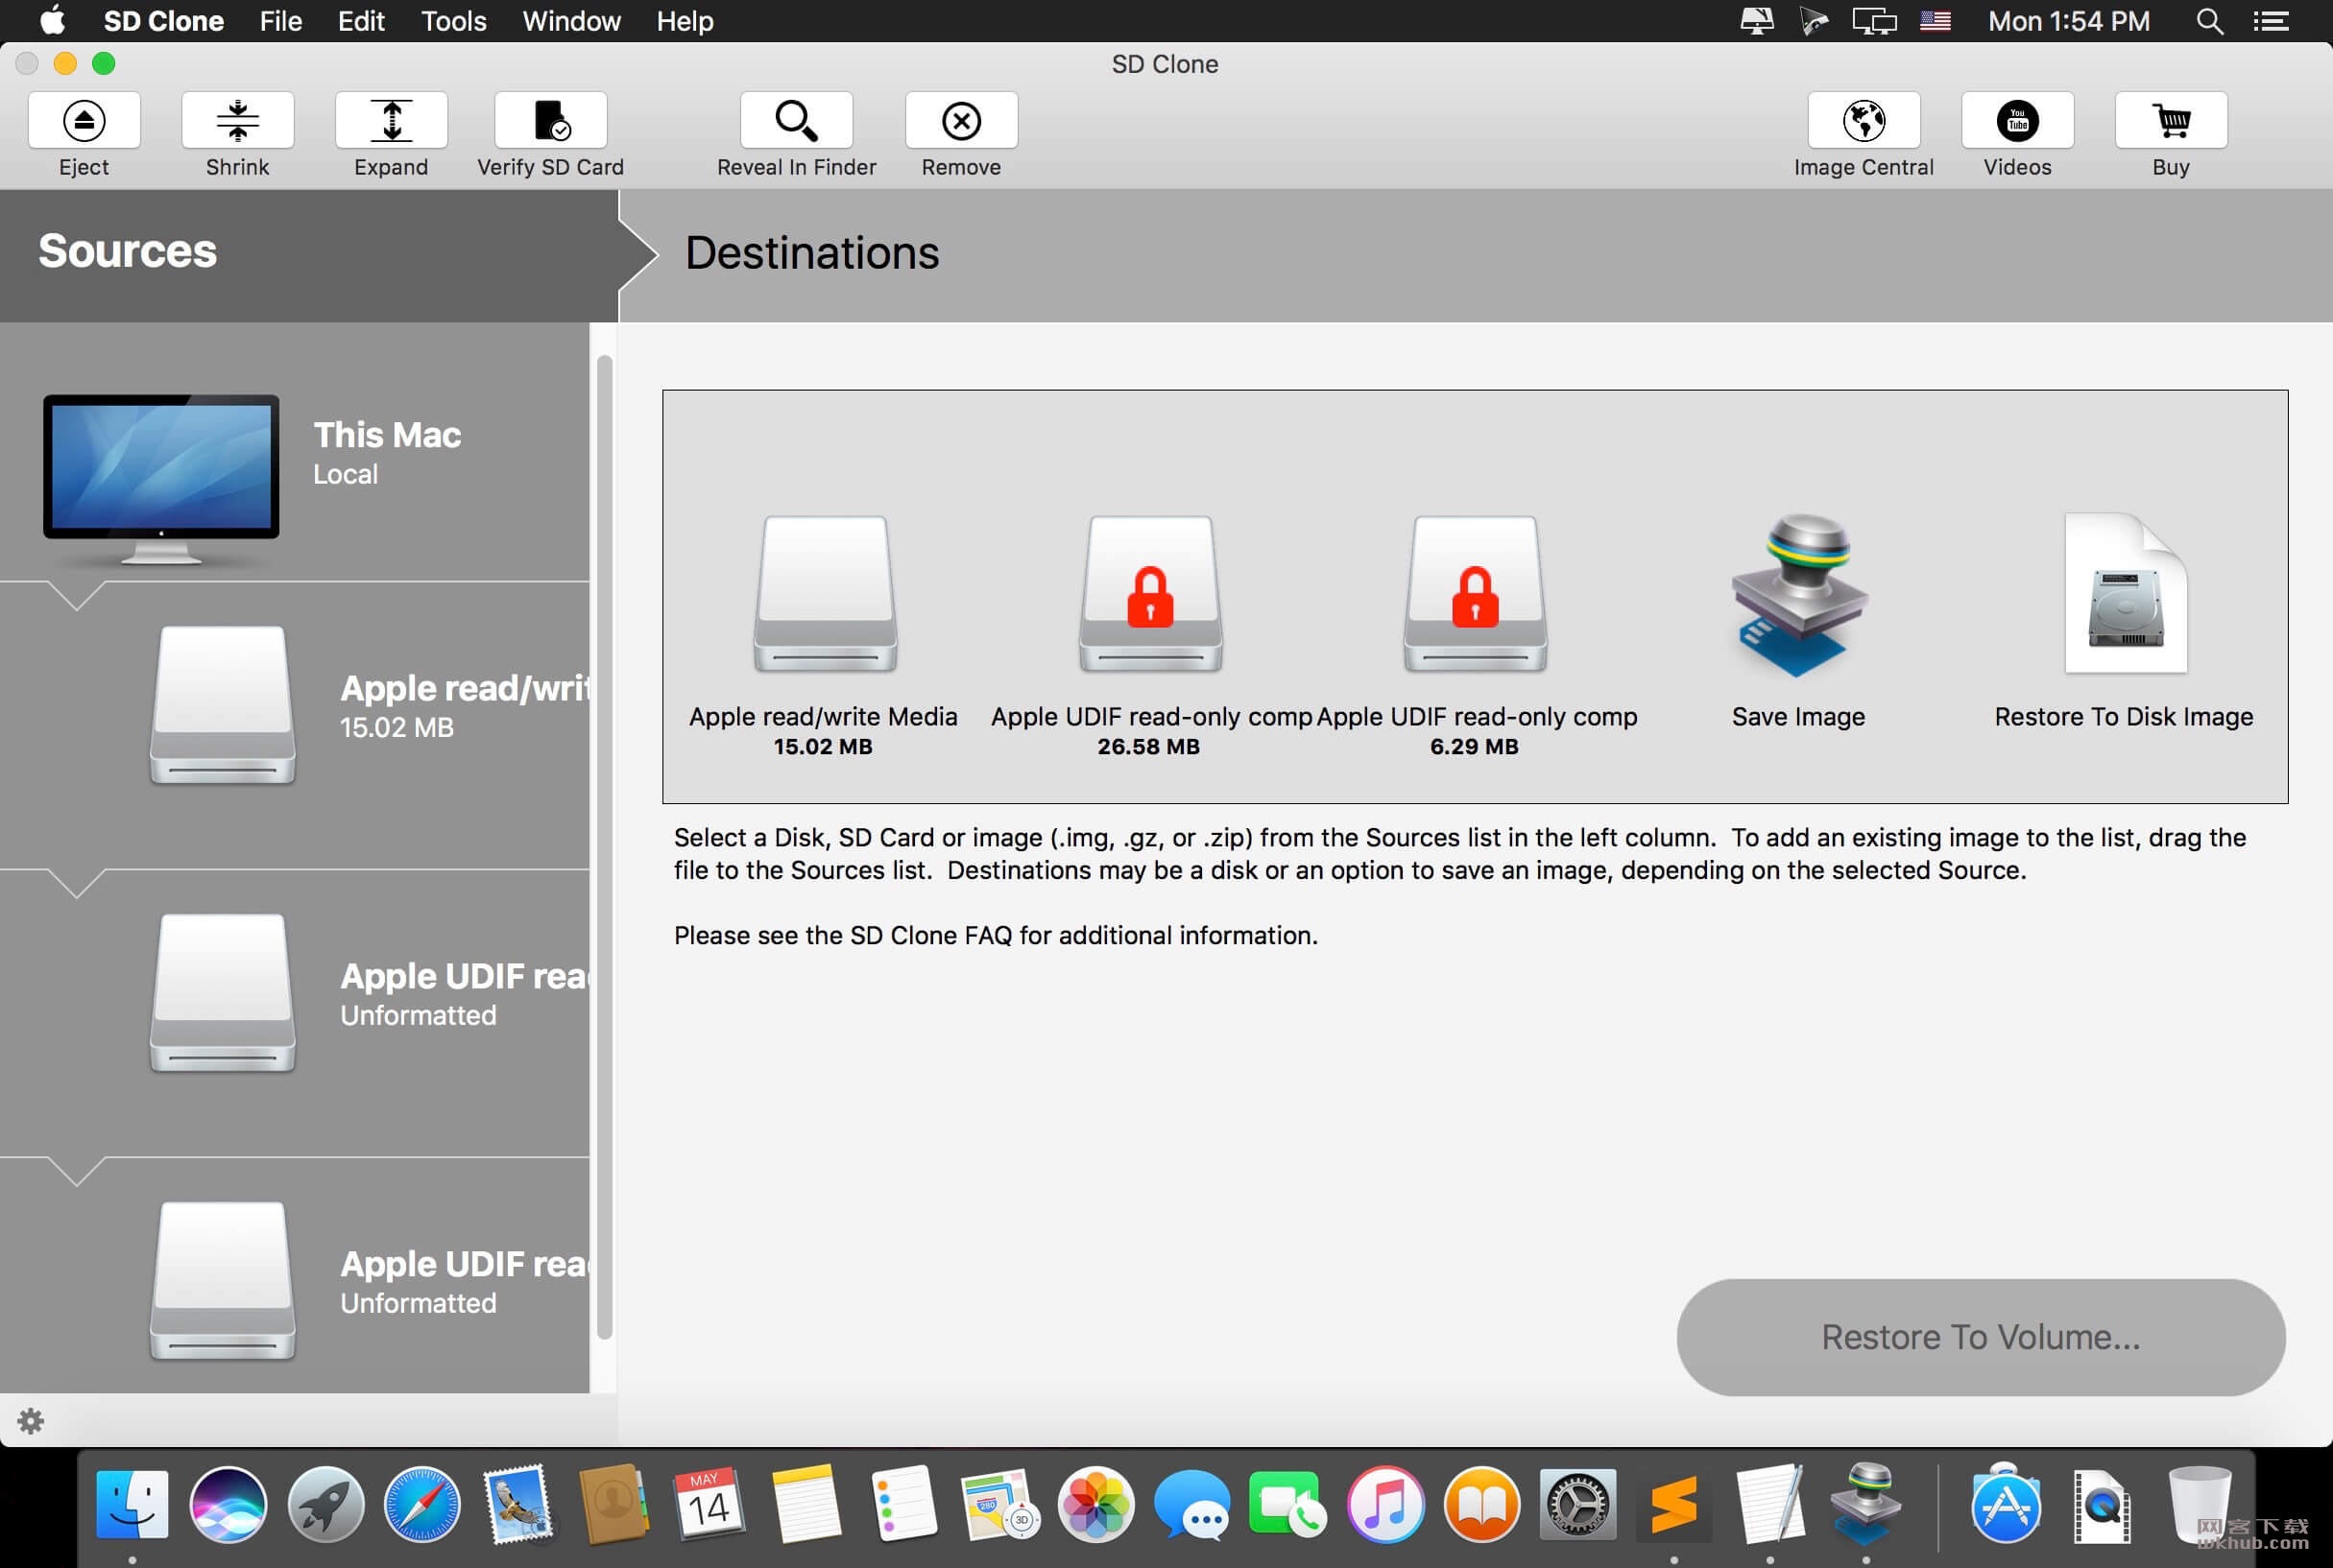The image size is (2333, 1568).
Task: Open Spotlight search in menu bar
Action: pos(2209,21)
